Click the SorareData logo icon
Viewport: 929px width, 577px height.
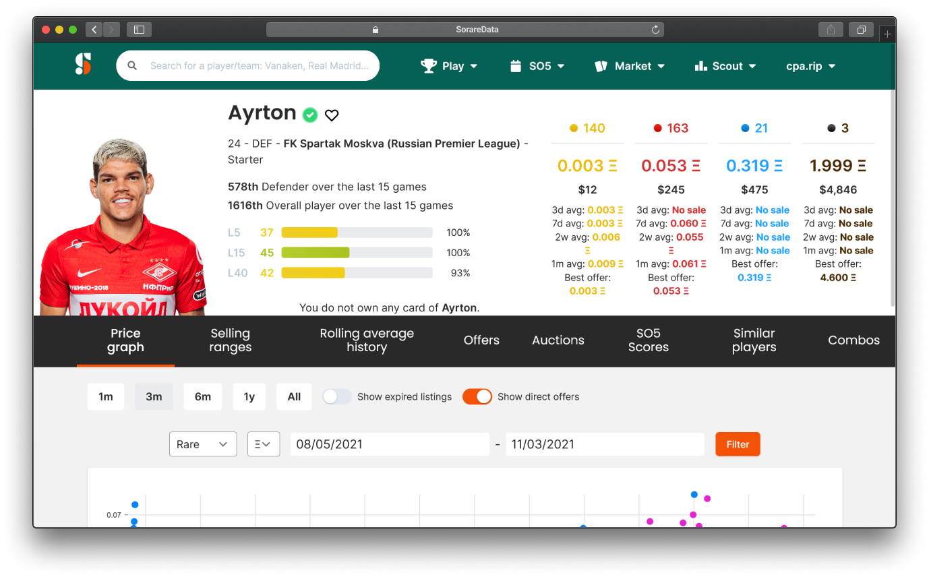(x=83, y=64)
